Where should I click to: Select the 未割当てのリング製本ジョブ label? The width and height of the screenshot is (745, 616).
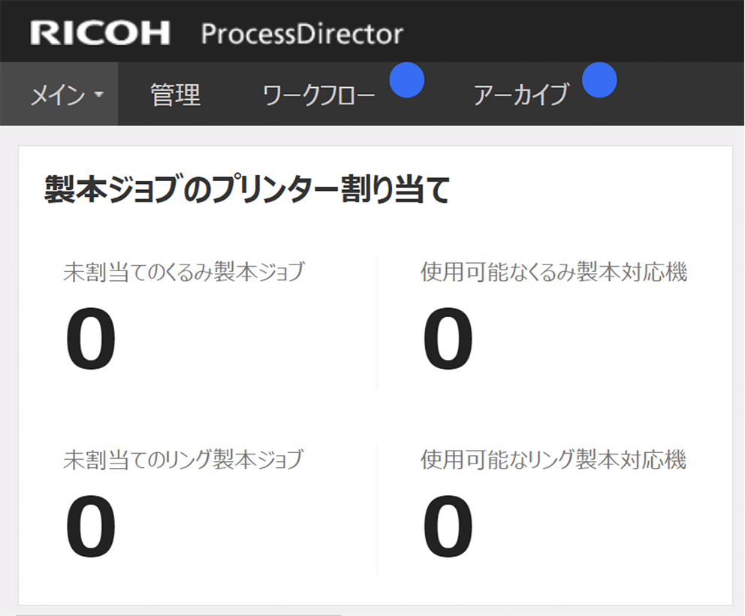coord(183,458)
